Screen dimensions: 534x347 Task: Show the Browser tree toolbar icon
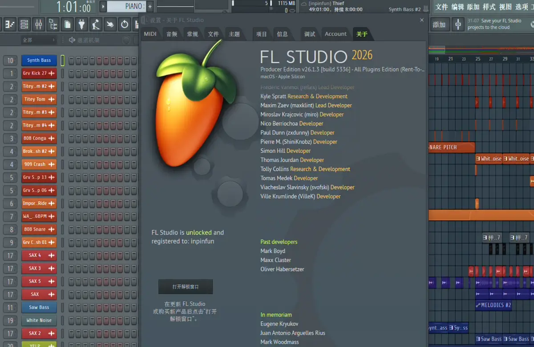pos(53,24)
